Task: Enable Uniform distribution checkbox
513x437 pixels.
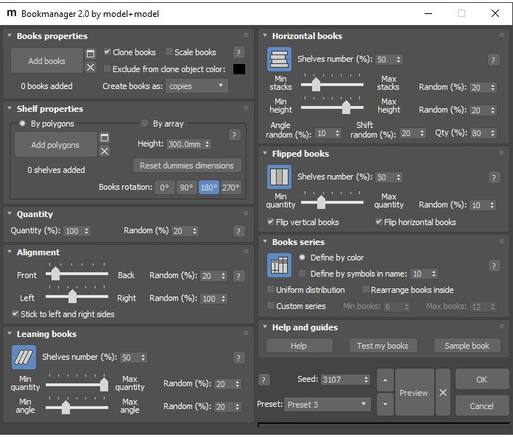Action: point(270,290)
